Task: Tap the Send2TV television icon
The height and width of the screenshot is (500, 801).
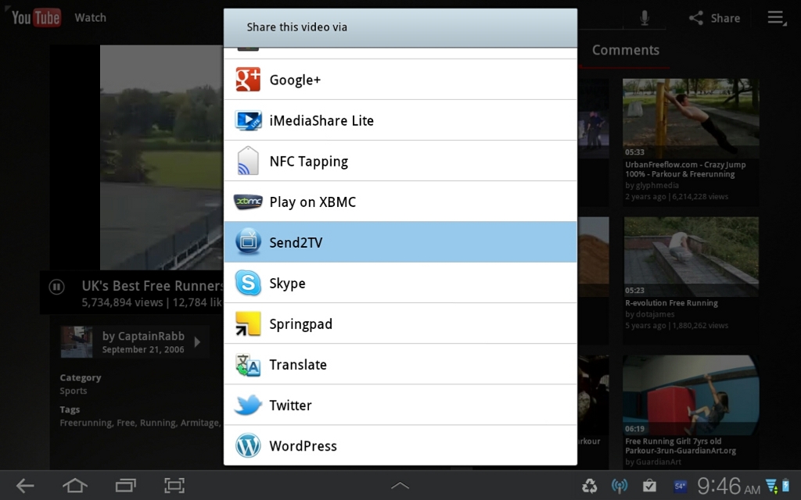Action: tap(248, 242)
